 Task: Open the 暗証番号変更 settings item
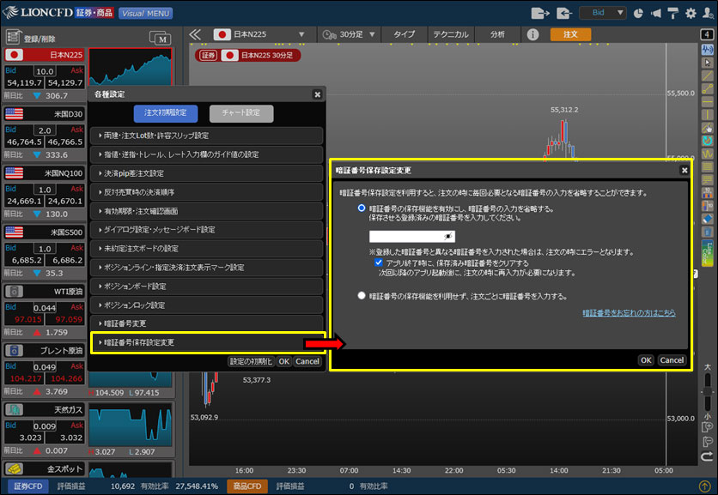click(x=206, y=323)
